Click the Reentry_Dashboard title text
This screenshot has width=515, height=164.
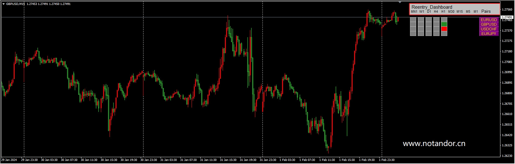(x=432, y=7)
